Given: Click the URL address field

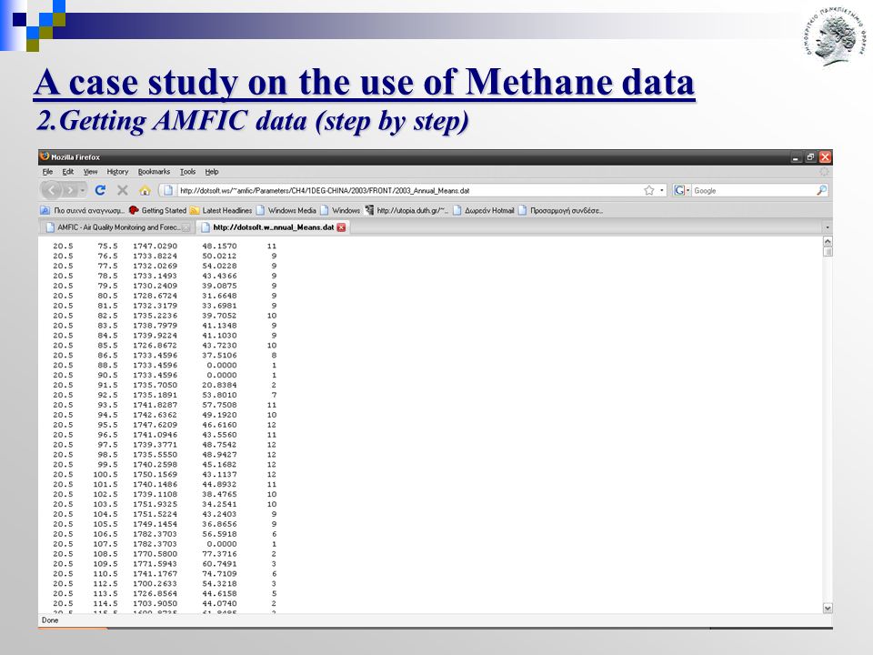Looking at the screenshot, I should pos(409,190).
